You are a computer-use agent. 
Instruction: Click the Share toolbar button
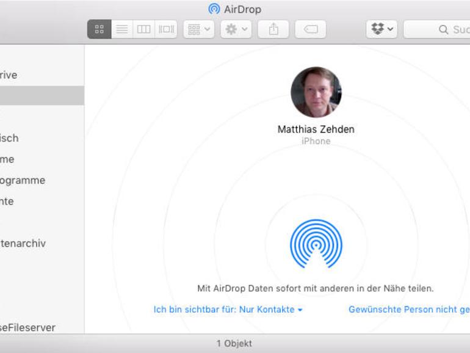[x=273, y=29]
